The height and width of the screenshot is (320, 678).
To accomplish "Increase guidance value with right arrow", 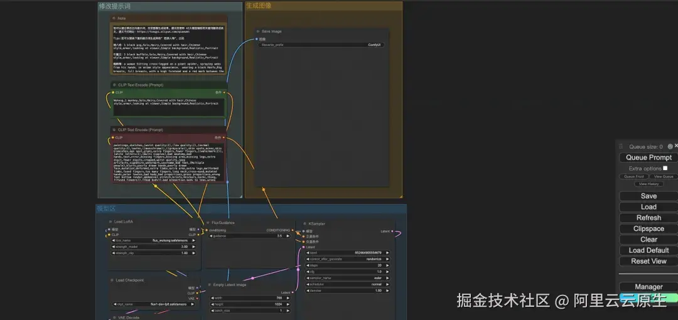I will (288, 236).
